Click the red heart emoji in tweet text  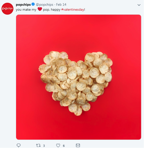pos(40,9)
